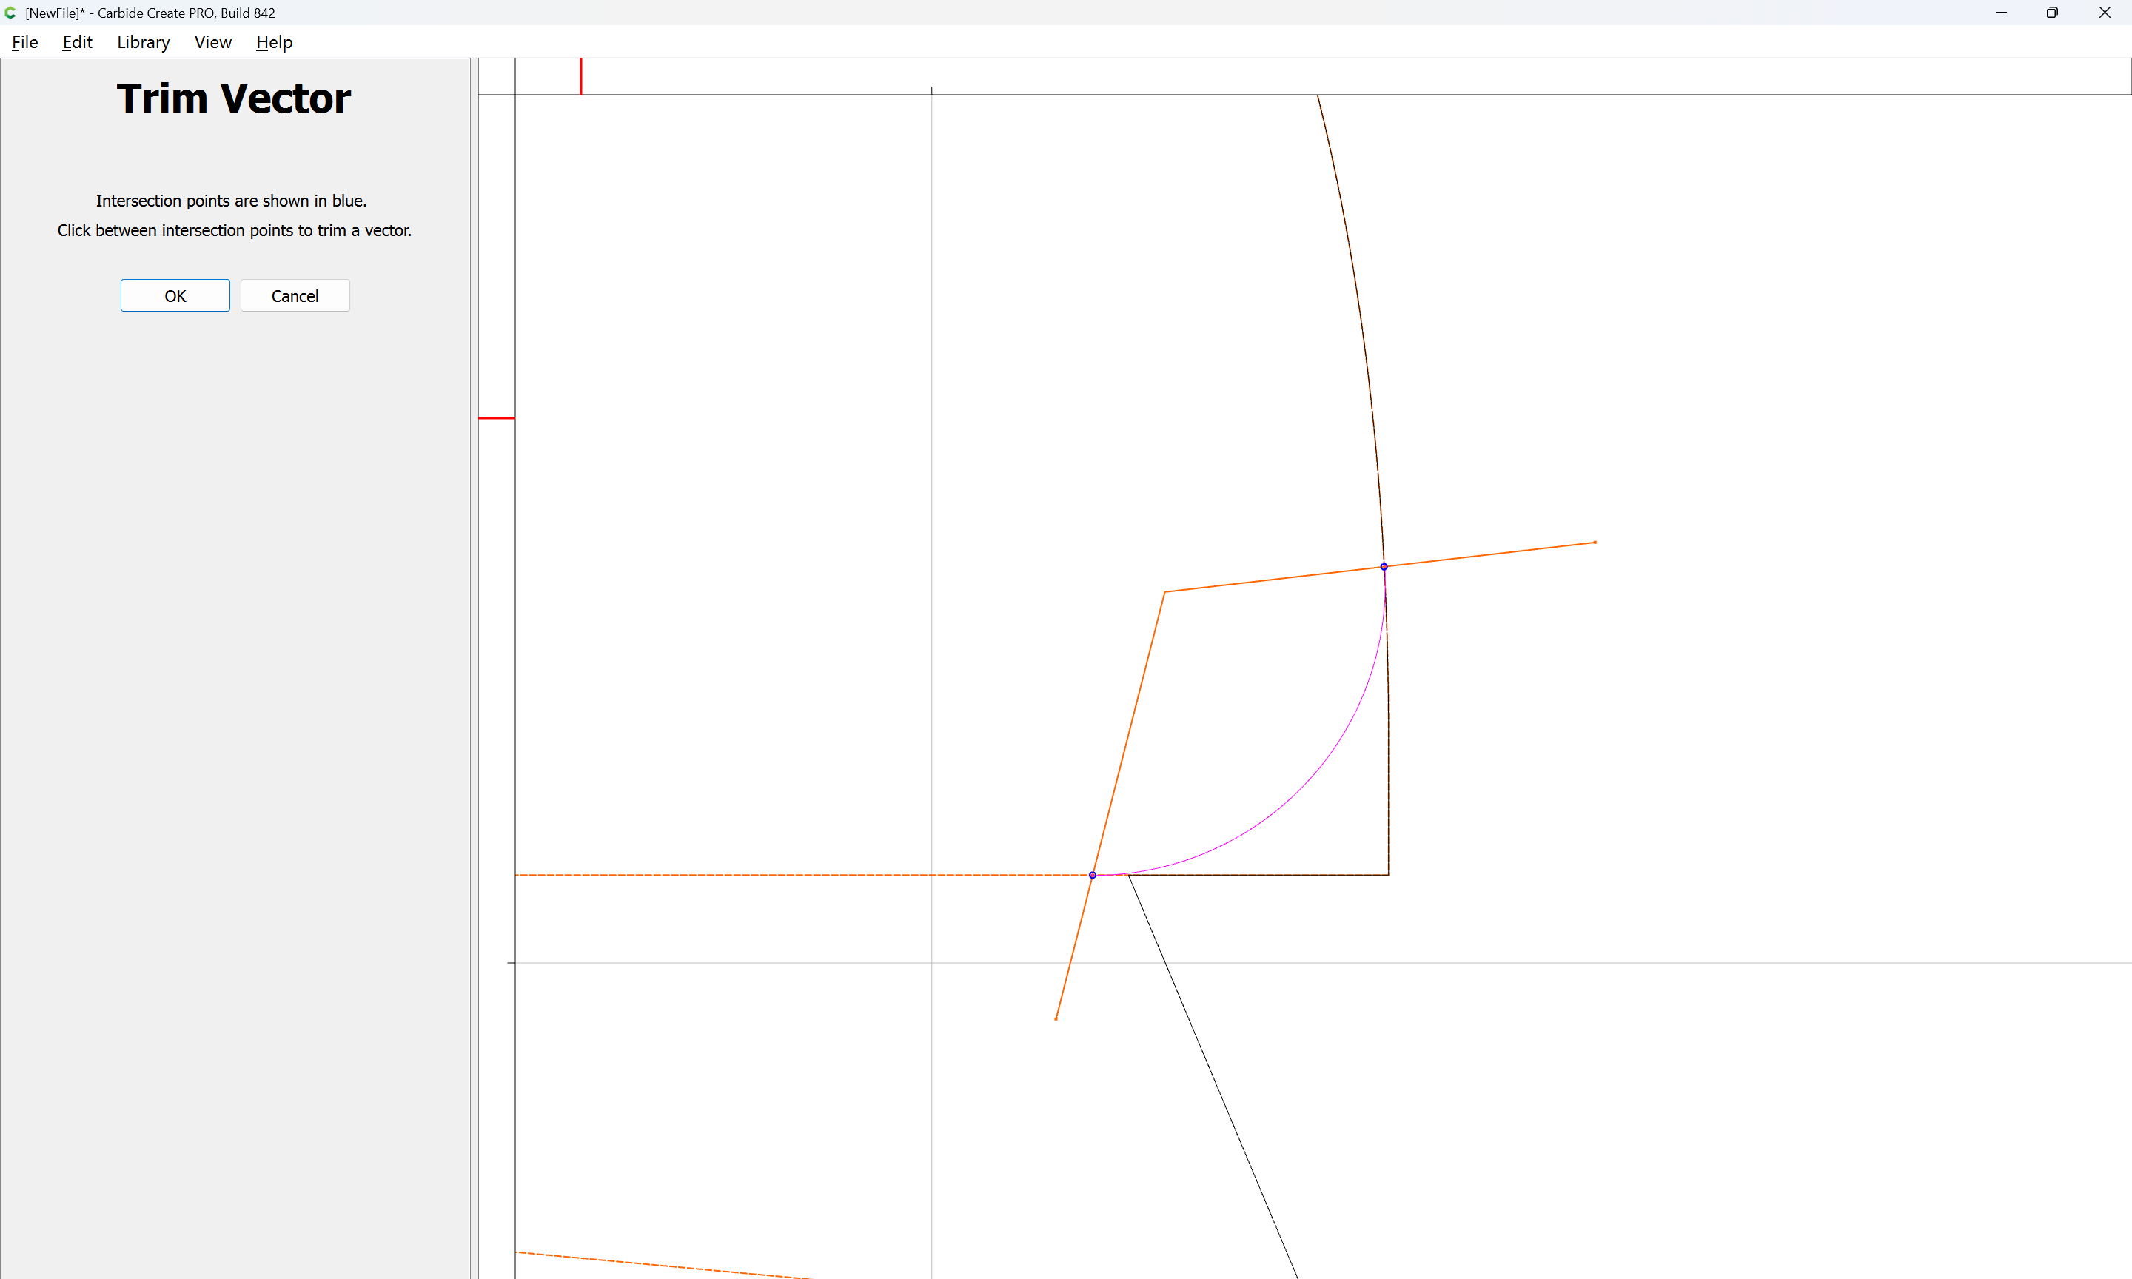Screen dimensions: 2132x1279
Task: Open the View menu
Action: 212,42
